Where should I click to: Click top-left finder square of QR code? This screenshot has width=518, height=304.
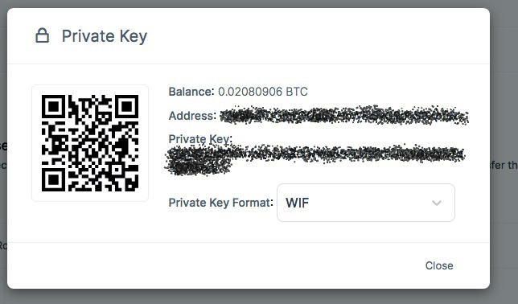coord(54,106)
